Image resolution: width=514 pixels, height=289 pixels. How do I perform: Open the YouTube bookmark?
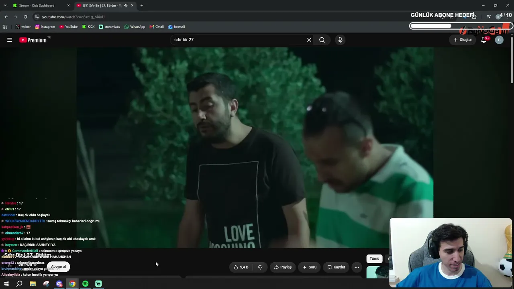tap(69, 27)
